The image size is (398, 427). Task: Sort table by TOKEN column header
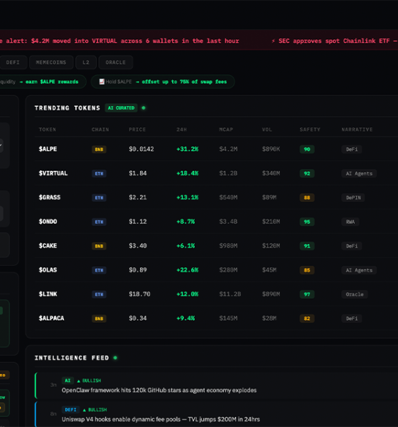click(48, 130)
